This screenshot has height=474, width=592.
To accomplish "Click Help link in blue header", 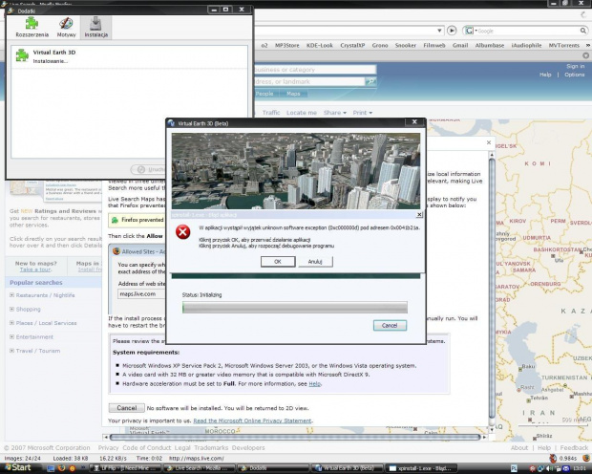I will point(545,75).
